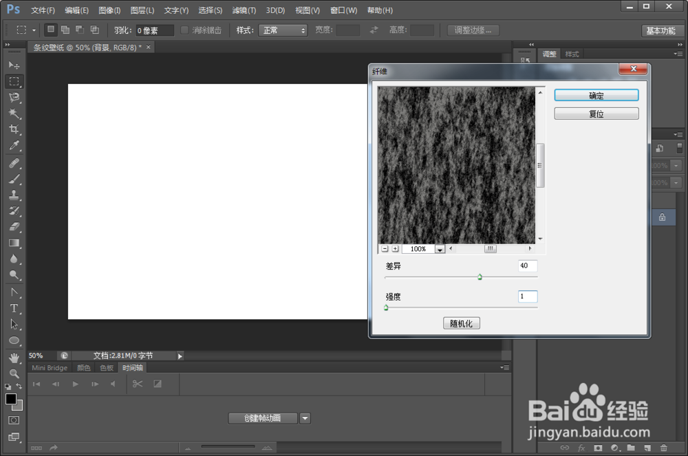
Task: Zoom out the fiber preview with minus button
Action: click(385, 248)
